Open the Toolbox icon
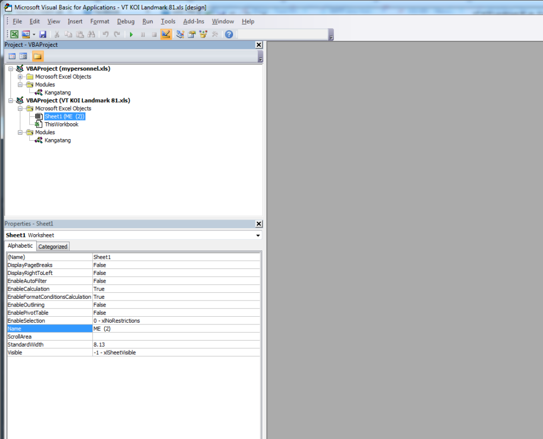Image resolution: width=543 pixels, height=439 pixels. (214, 34)
